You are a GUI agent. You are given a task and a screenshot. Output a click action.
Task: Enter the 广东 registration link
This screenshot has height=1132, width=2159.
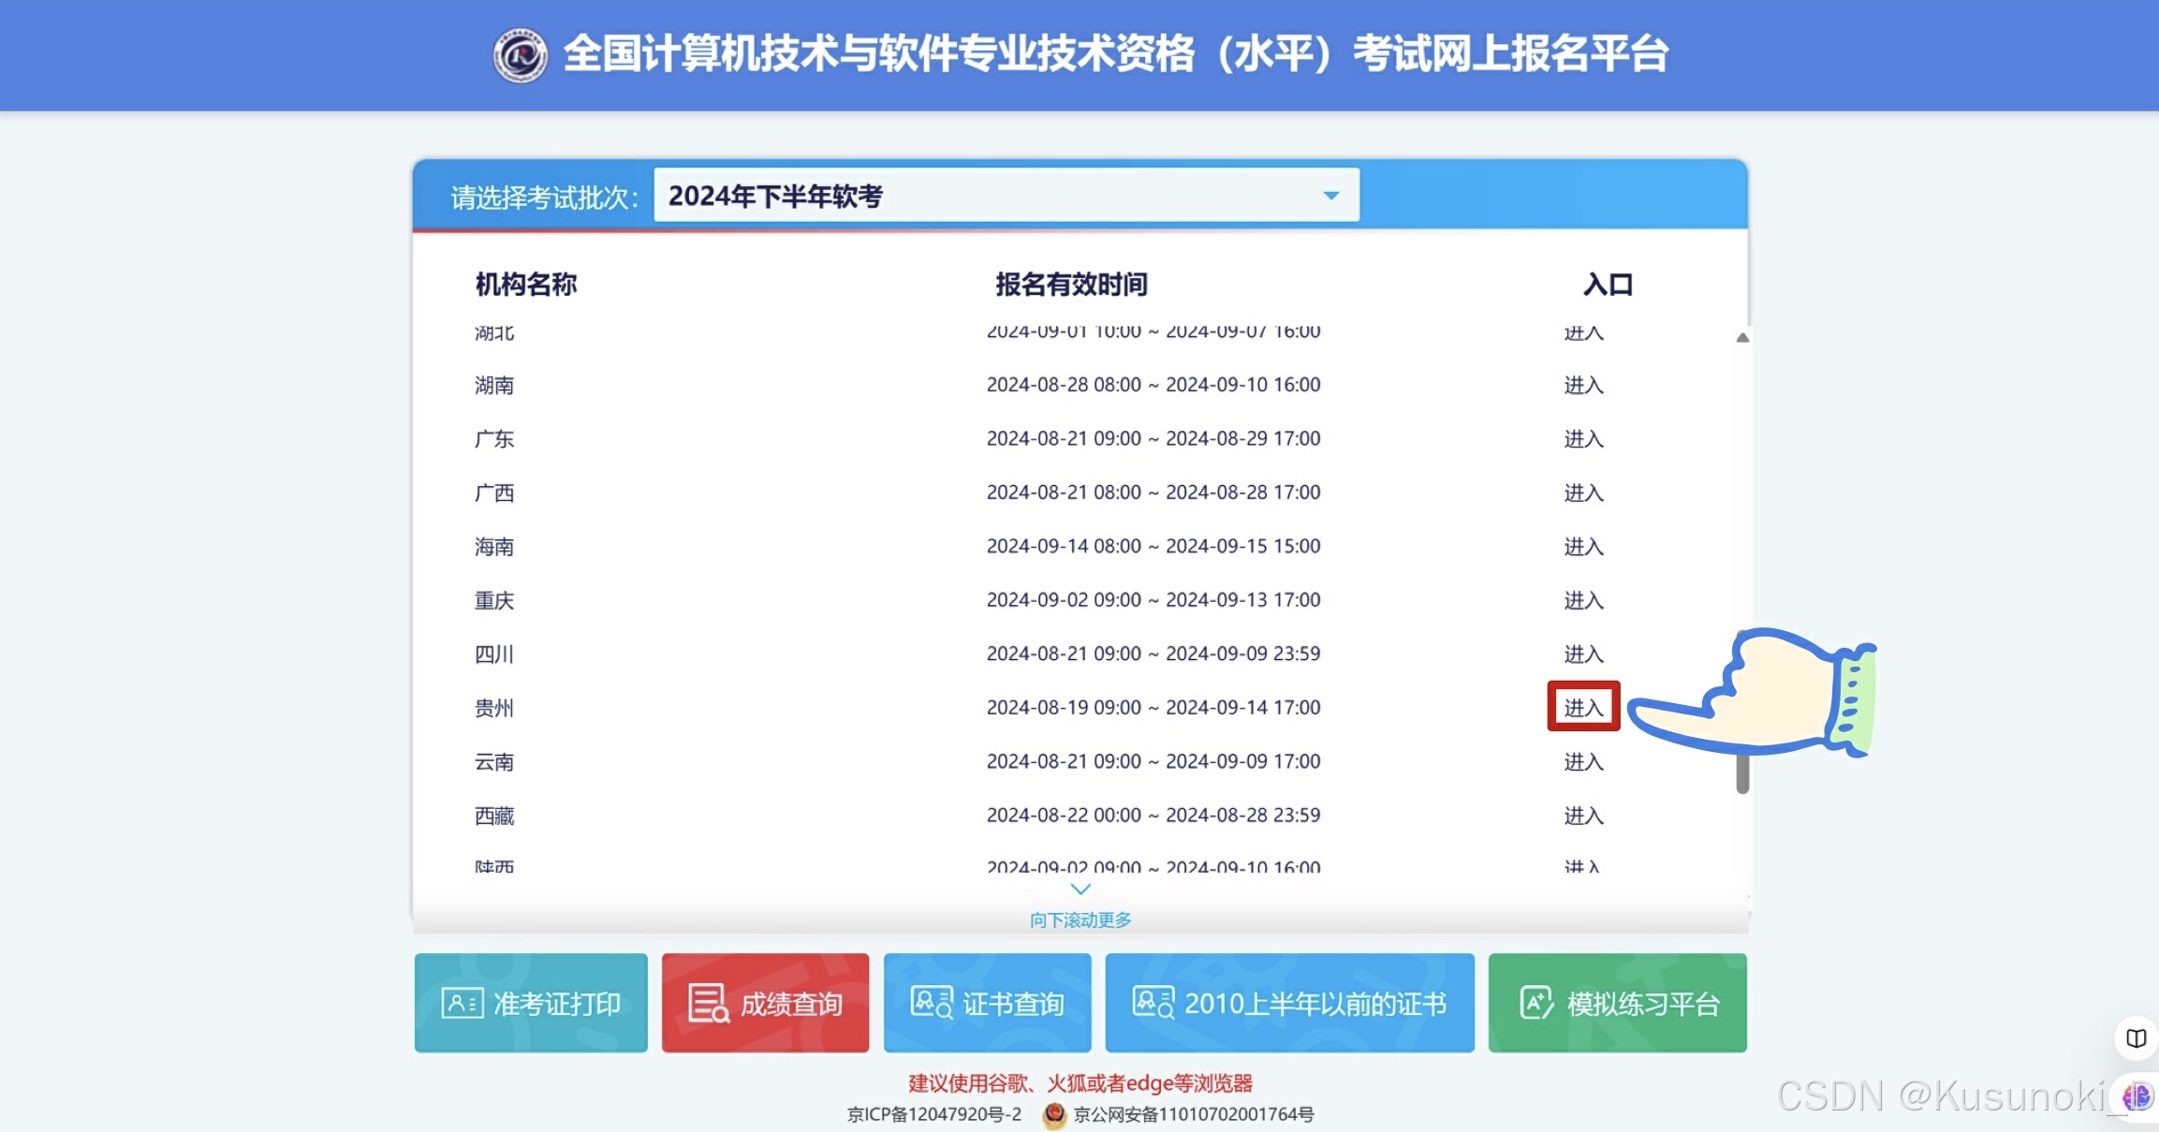[1583, 439]
